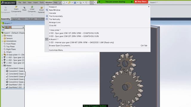The height and width of the screenshot is (107, 191).
Task: Select GearMate1 in Mates list
Action: click(x=15, y=85)
